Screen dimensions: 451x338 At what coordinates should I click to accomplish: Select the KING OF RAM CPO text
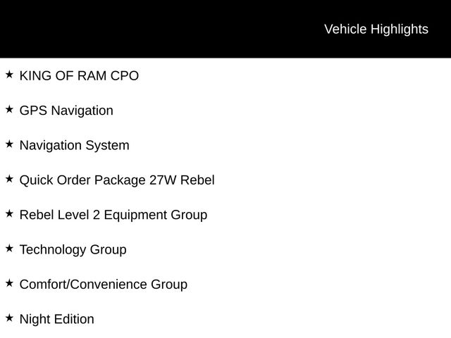(79, 75)
